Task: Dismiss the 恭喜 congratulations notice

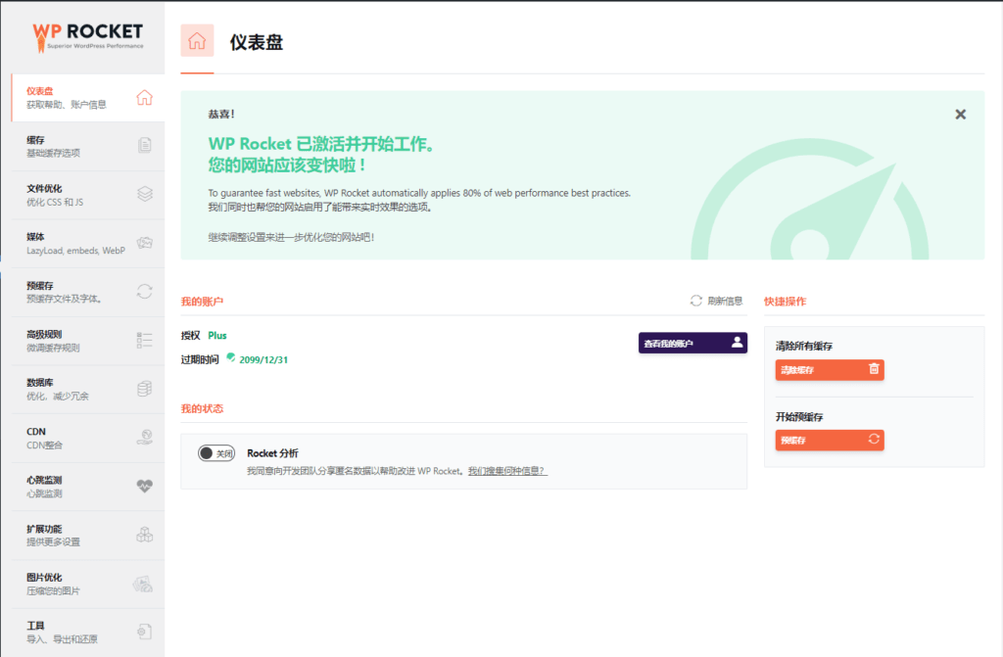Action: coord(960,115)
